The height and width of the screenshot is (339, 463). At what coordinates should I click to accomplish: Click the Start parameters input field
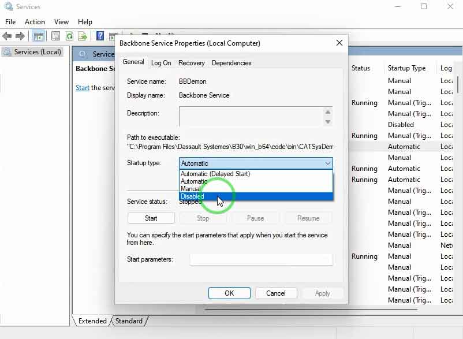click(x=261, y=260)
